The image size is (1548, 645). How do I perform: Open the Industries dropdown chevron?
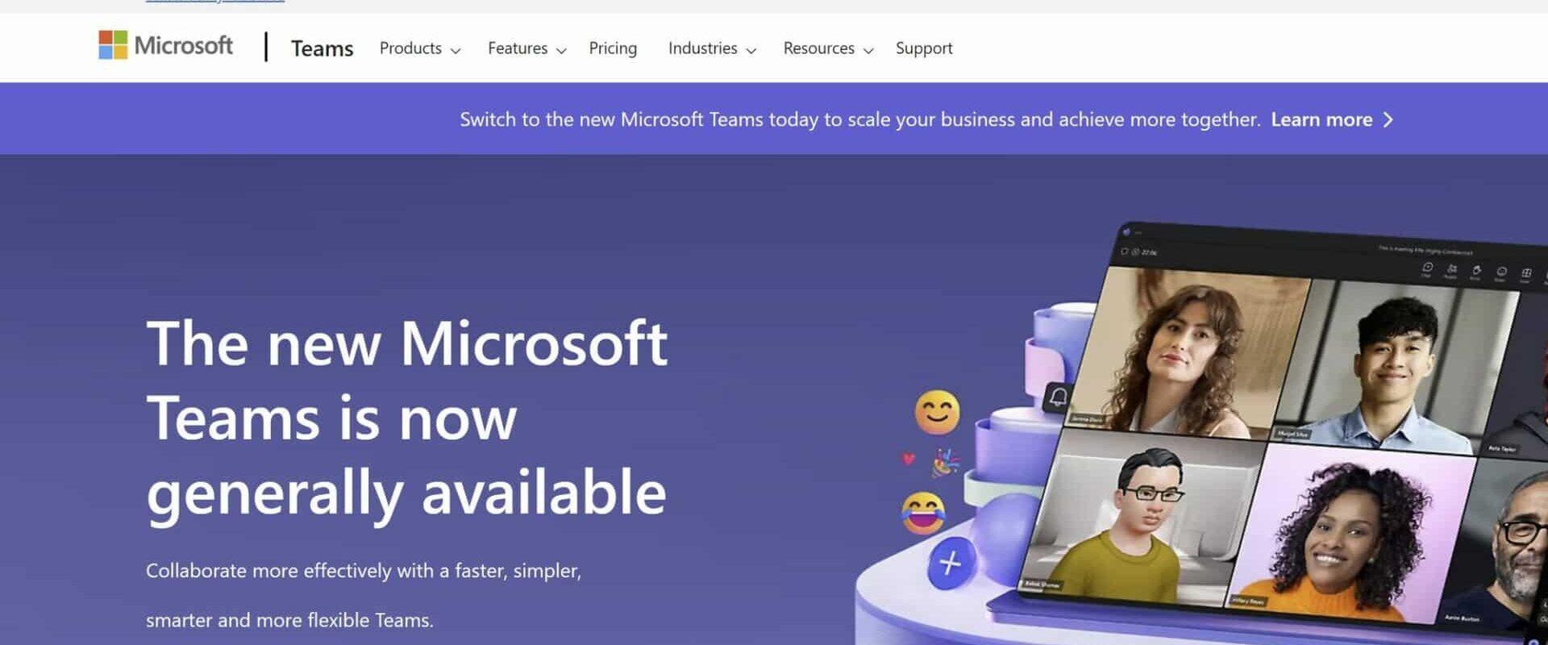coord(751,50)
